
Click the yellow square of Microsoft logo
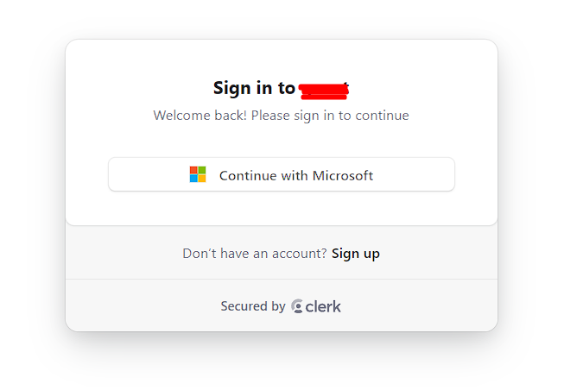click(x=202, y=179)
